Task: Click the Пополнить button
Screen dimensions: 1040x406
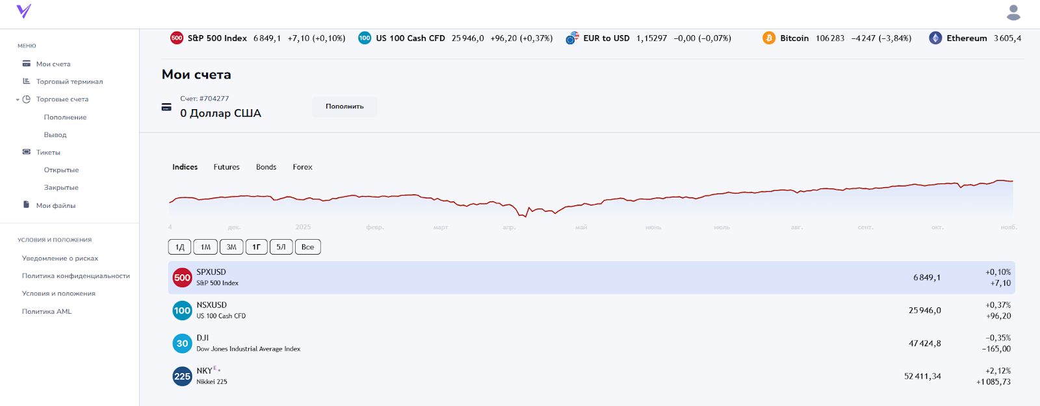Action: [344, 107]
